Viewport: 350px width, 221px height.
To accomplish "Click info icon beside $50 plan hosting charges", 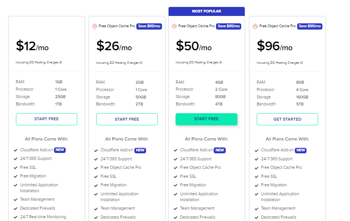I will pos(221,62).
